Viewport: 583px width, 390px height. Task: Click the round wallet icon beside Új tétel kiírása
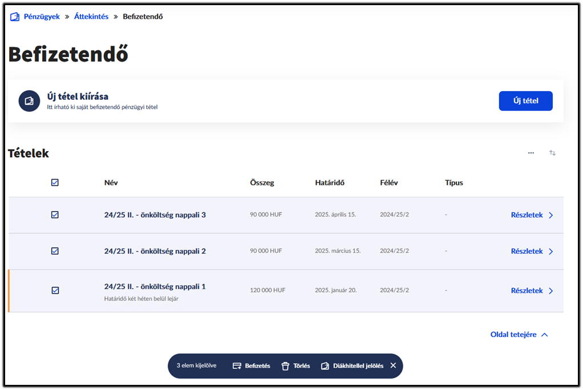click(29, 101)
